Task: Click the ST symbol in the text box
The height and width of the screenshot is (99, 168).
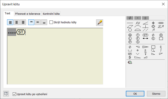Action: coord(21,32)
